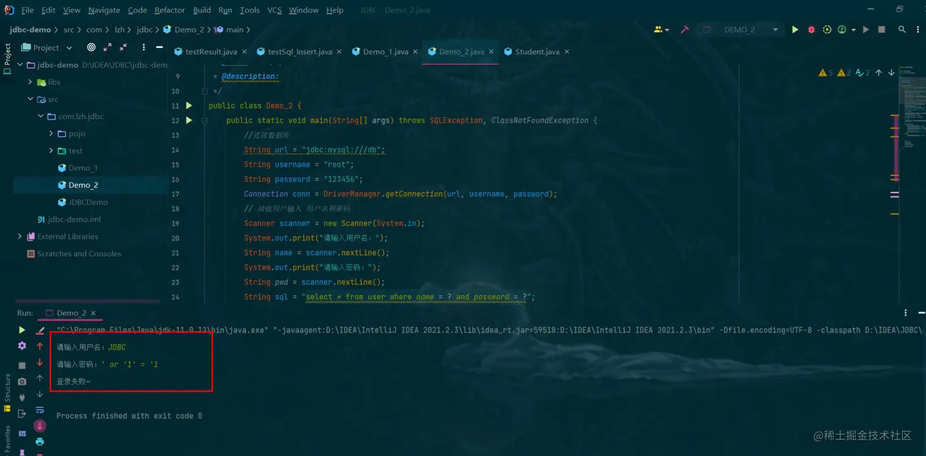Screen dimensions: 926x456
Task: Clear console with the eraser icon
Action: [40, 331]
